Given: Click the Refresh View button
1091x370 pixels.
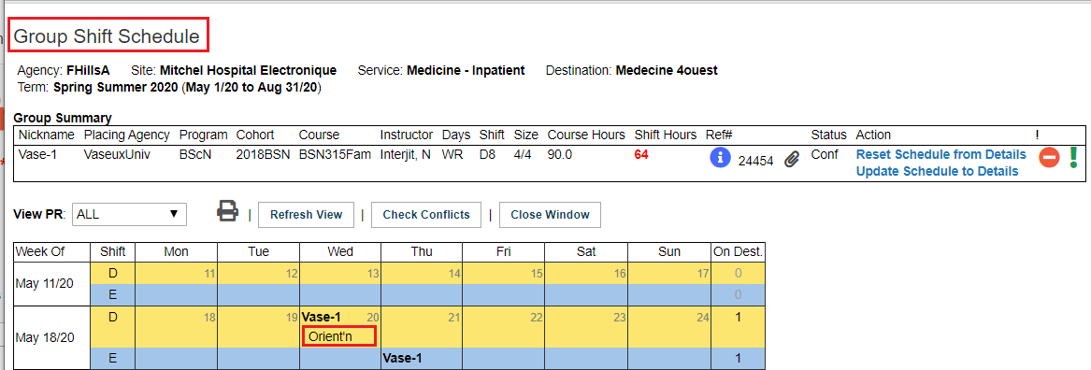Looking at the screenshot, I should [306, 215].
